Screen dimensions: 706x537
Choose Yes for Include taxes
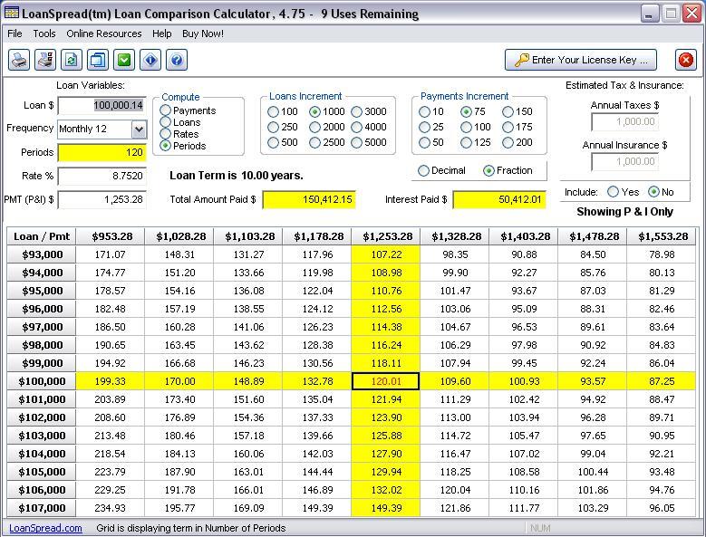pyautogui.click(x=613, y=192)
